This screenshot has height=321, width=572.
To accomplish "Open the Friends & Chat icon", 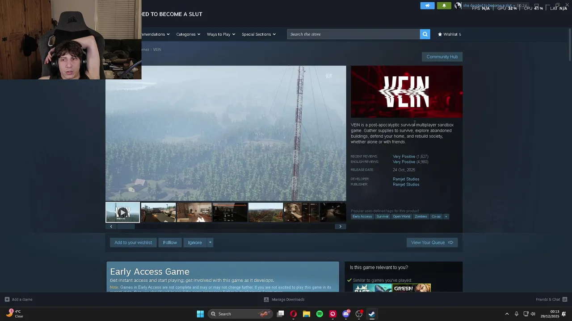I will click(565, 300).
